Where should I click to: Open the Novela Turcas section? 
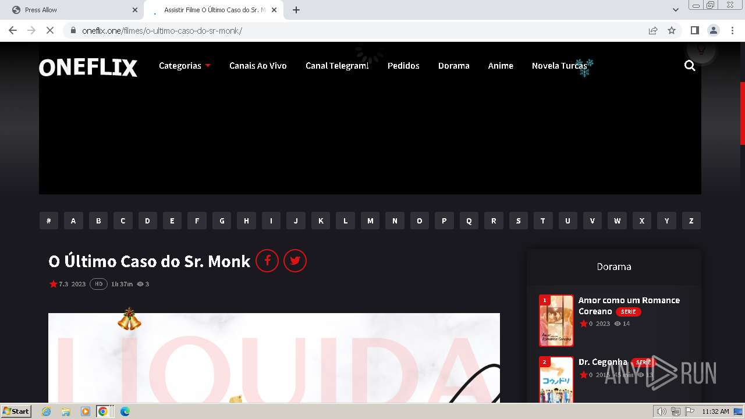click(559, 66)
